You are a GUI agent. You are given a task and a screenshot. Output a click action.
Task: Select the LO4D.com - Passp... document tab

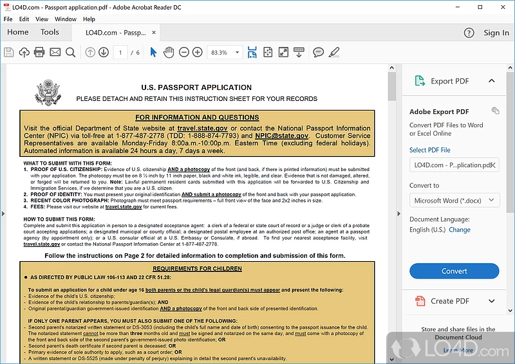pyautogui.click(x=115, y=33)
